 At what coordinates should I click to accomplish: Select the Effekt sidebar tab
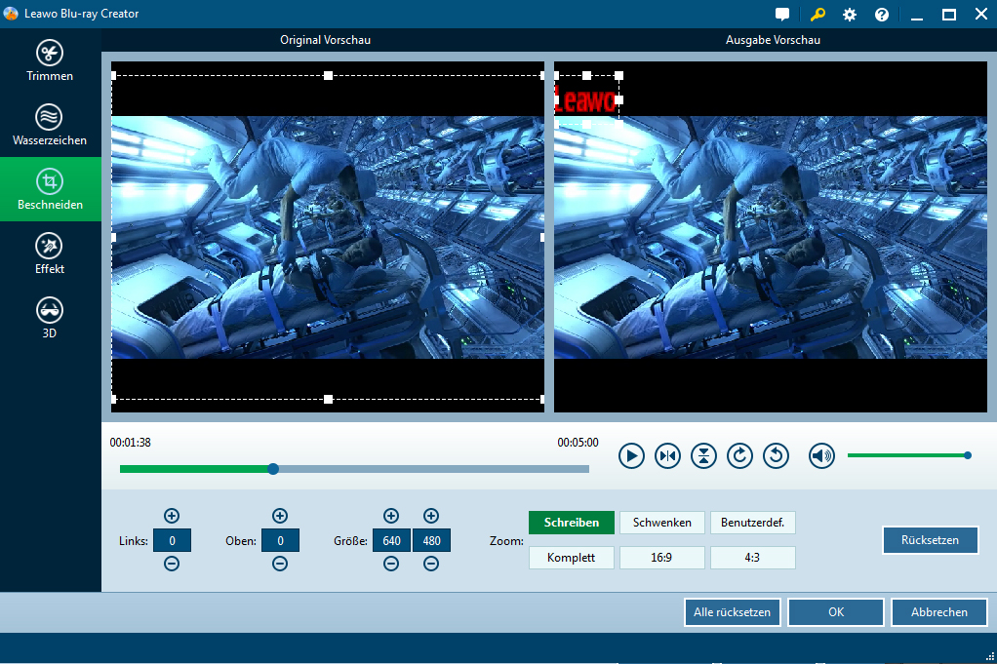50,254
